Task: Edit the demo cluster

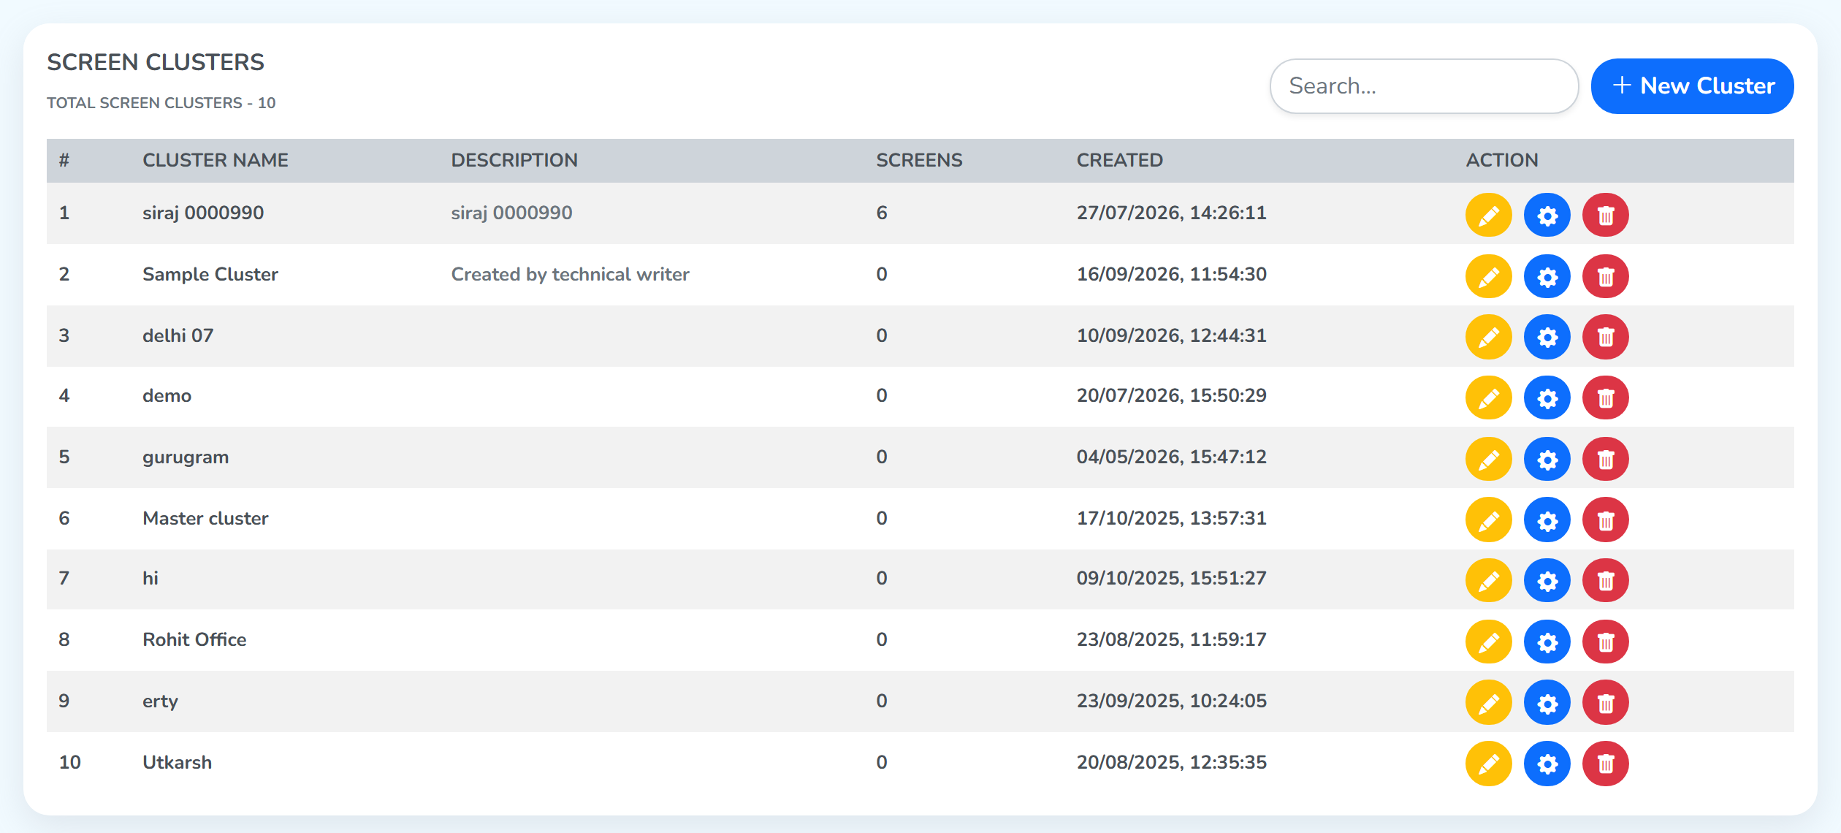Action: point(1488,398)
